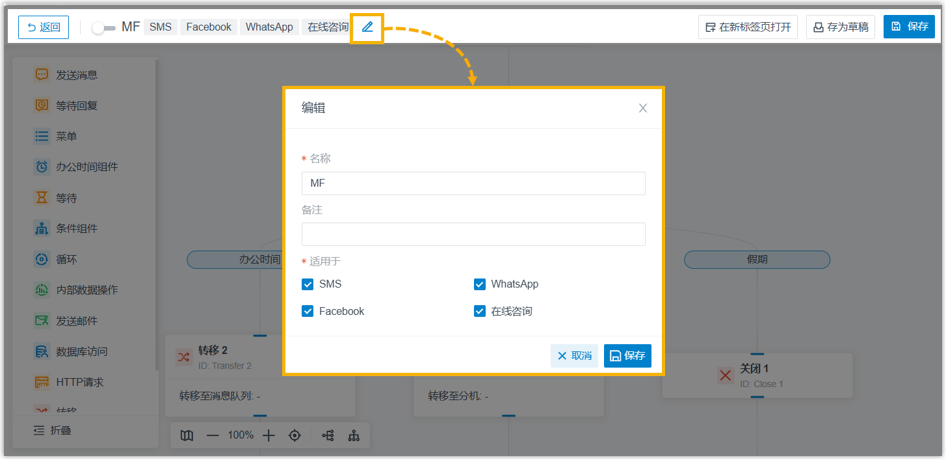Click the center-locate target icon
This screenshot has width=946, height=460.
295,436
